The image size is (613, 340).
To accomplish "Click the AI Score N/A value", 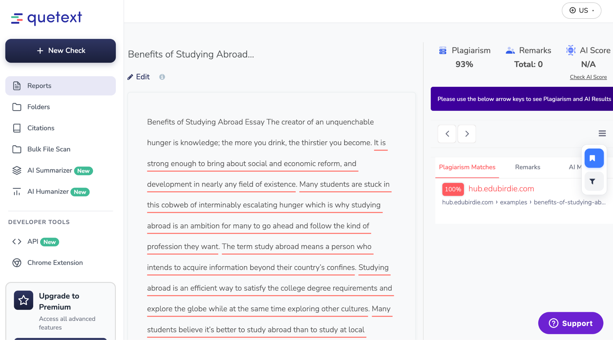I will tap(588, 64).
